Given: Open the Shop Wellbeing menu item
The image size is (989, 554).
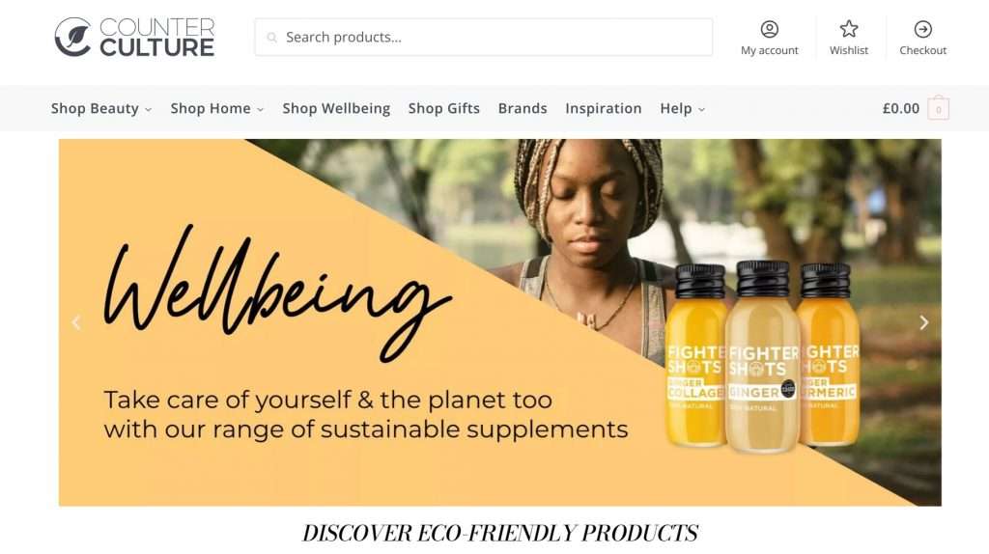Looking at the screenshot, I should coord(336,108).
